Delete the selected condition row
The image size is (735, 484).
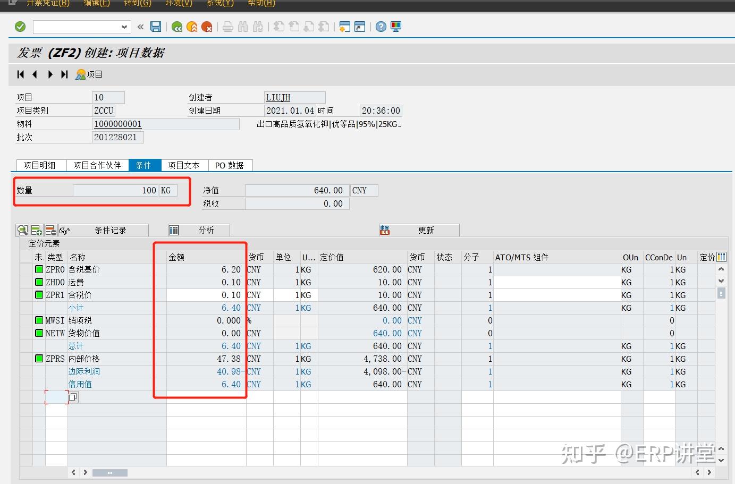click(50, 230)
